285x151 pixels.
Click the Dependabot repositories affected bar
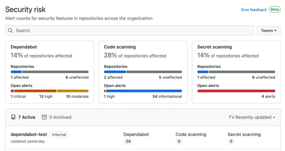coord(50,72)
